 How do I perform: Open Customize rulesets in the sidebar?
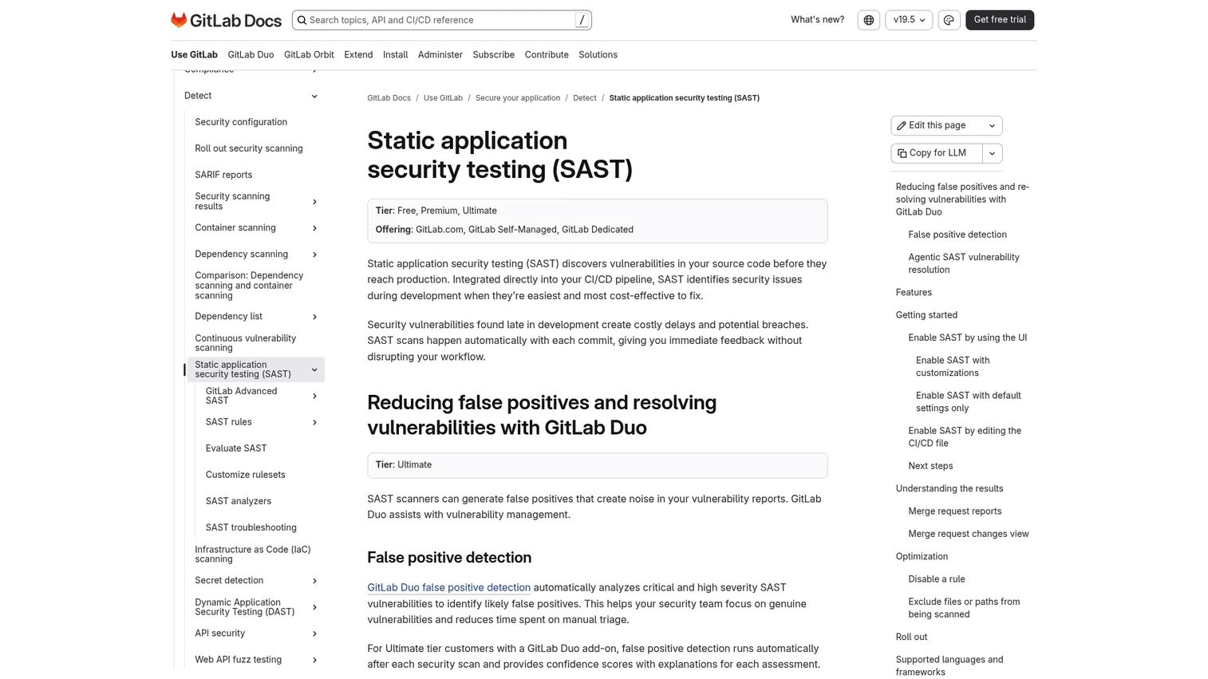(245, 475)
